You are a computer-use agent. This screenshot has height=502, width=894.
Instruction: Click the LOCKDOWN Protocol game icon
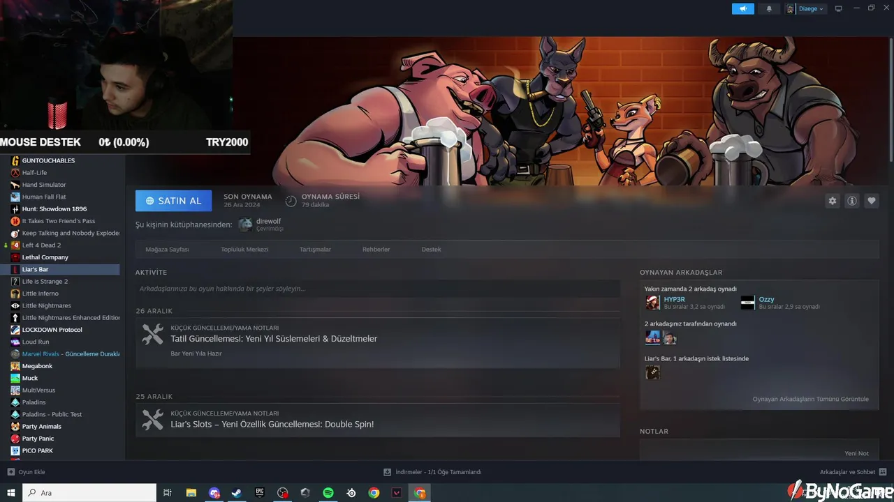[x=15, y=330]
